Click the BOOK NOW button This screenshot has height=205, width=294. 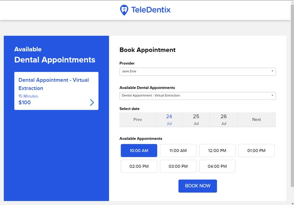197,186
